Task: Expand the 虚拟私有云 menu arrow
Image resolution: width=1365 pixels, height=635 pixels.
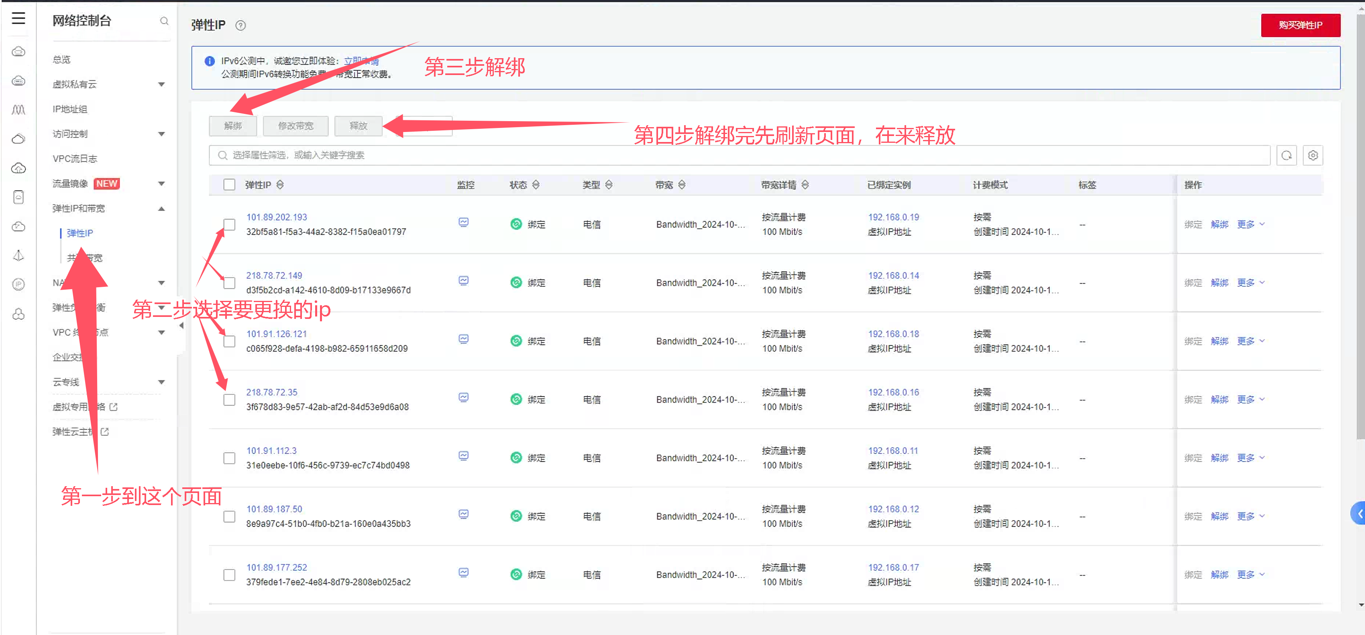Action: pos(162,84)
